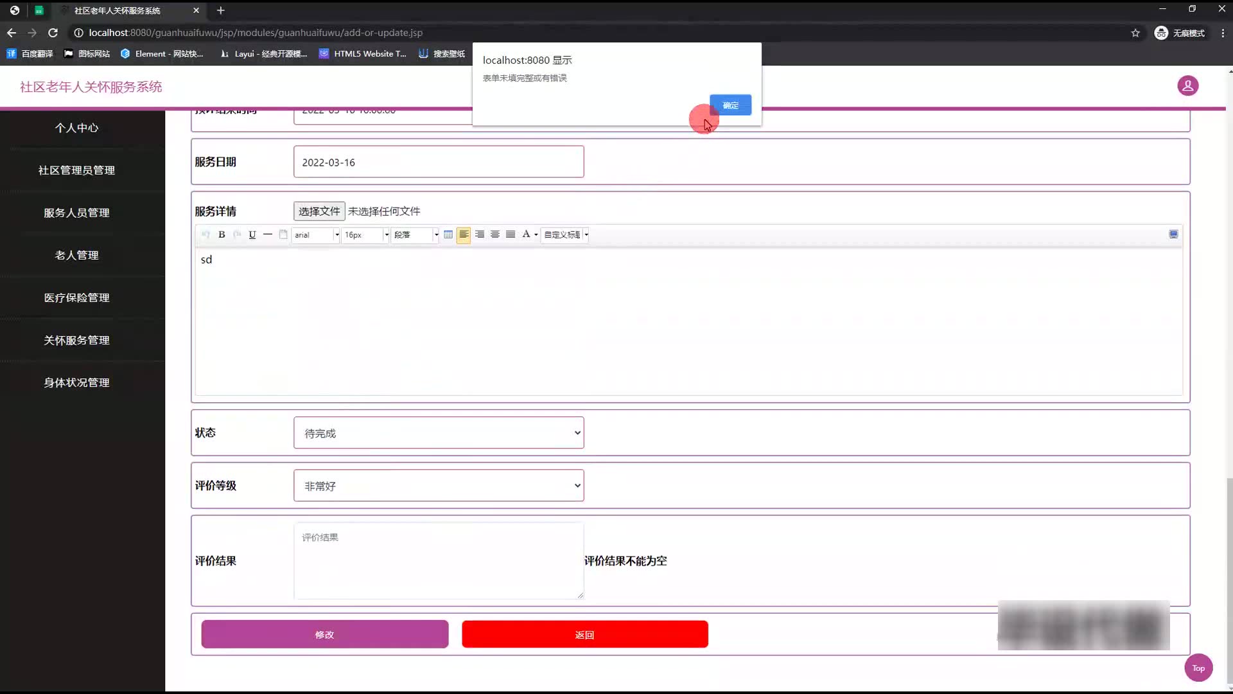The width and height of the screenshot is (1233, 694).
Task: Insert a table via editor toolbar
Action: pos(448,235)
